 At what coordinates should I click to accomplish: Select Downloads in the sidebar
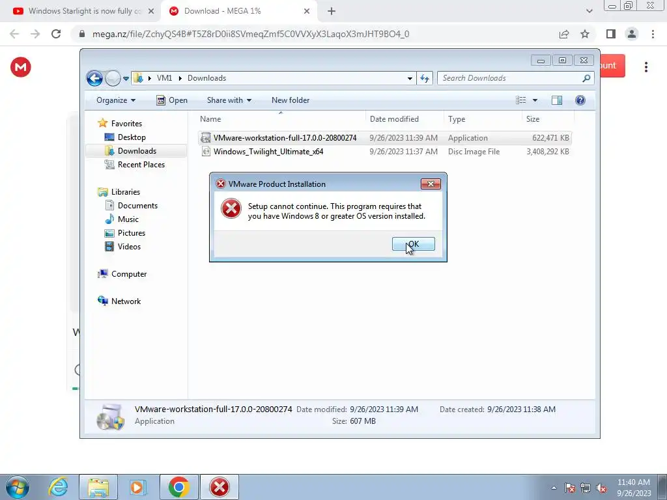[x=137, y=151]
